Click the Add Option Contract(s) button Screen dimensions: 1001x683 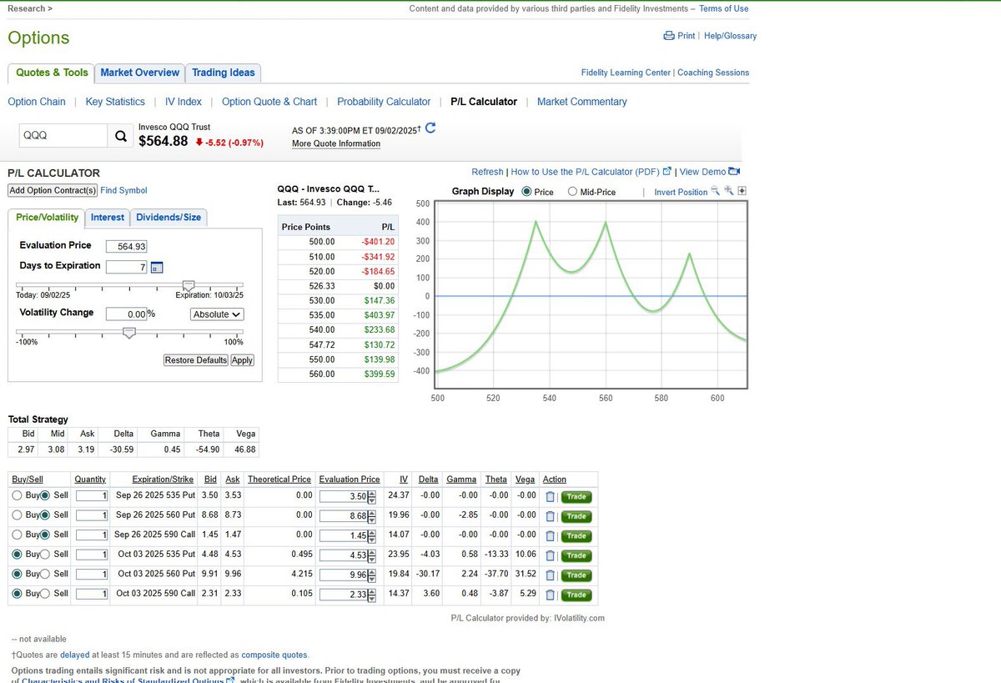coord(53,190)
